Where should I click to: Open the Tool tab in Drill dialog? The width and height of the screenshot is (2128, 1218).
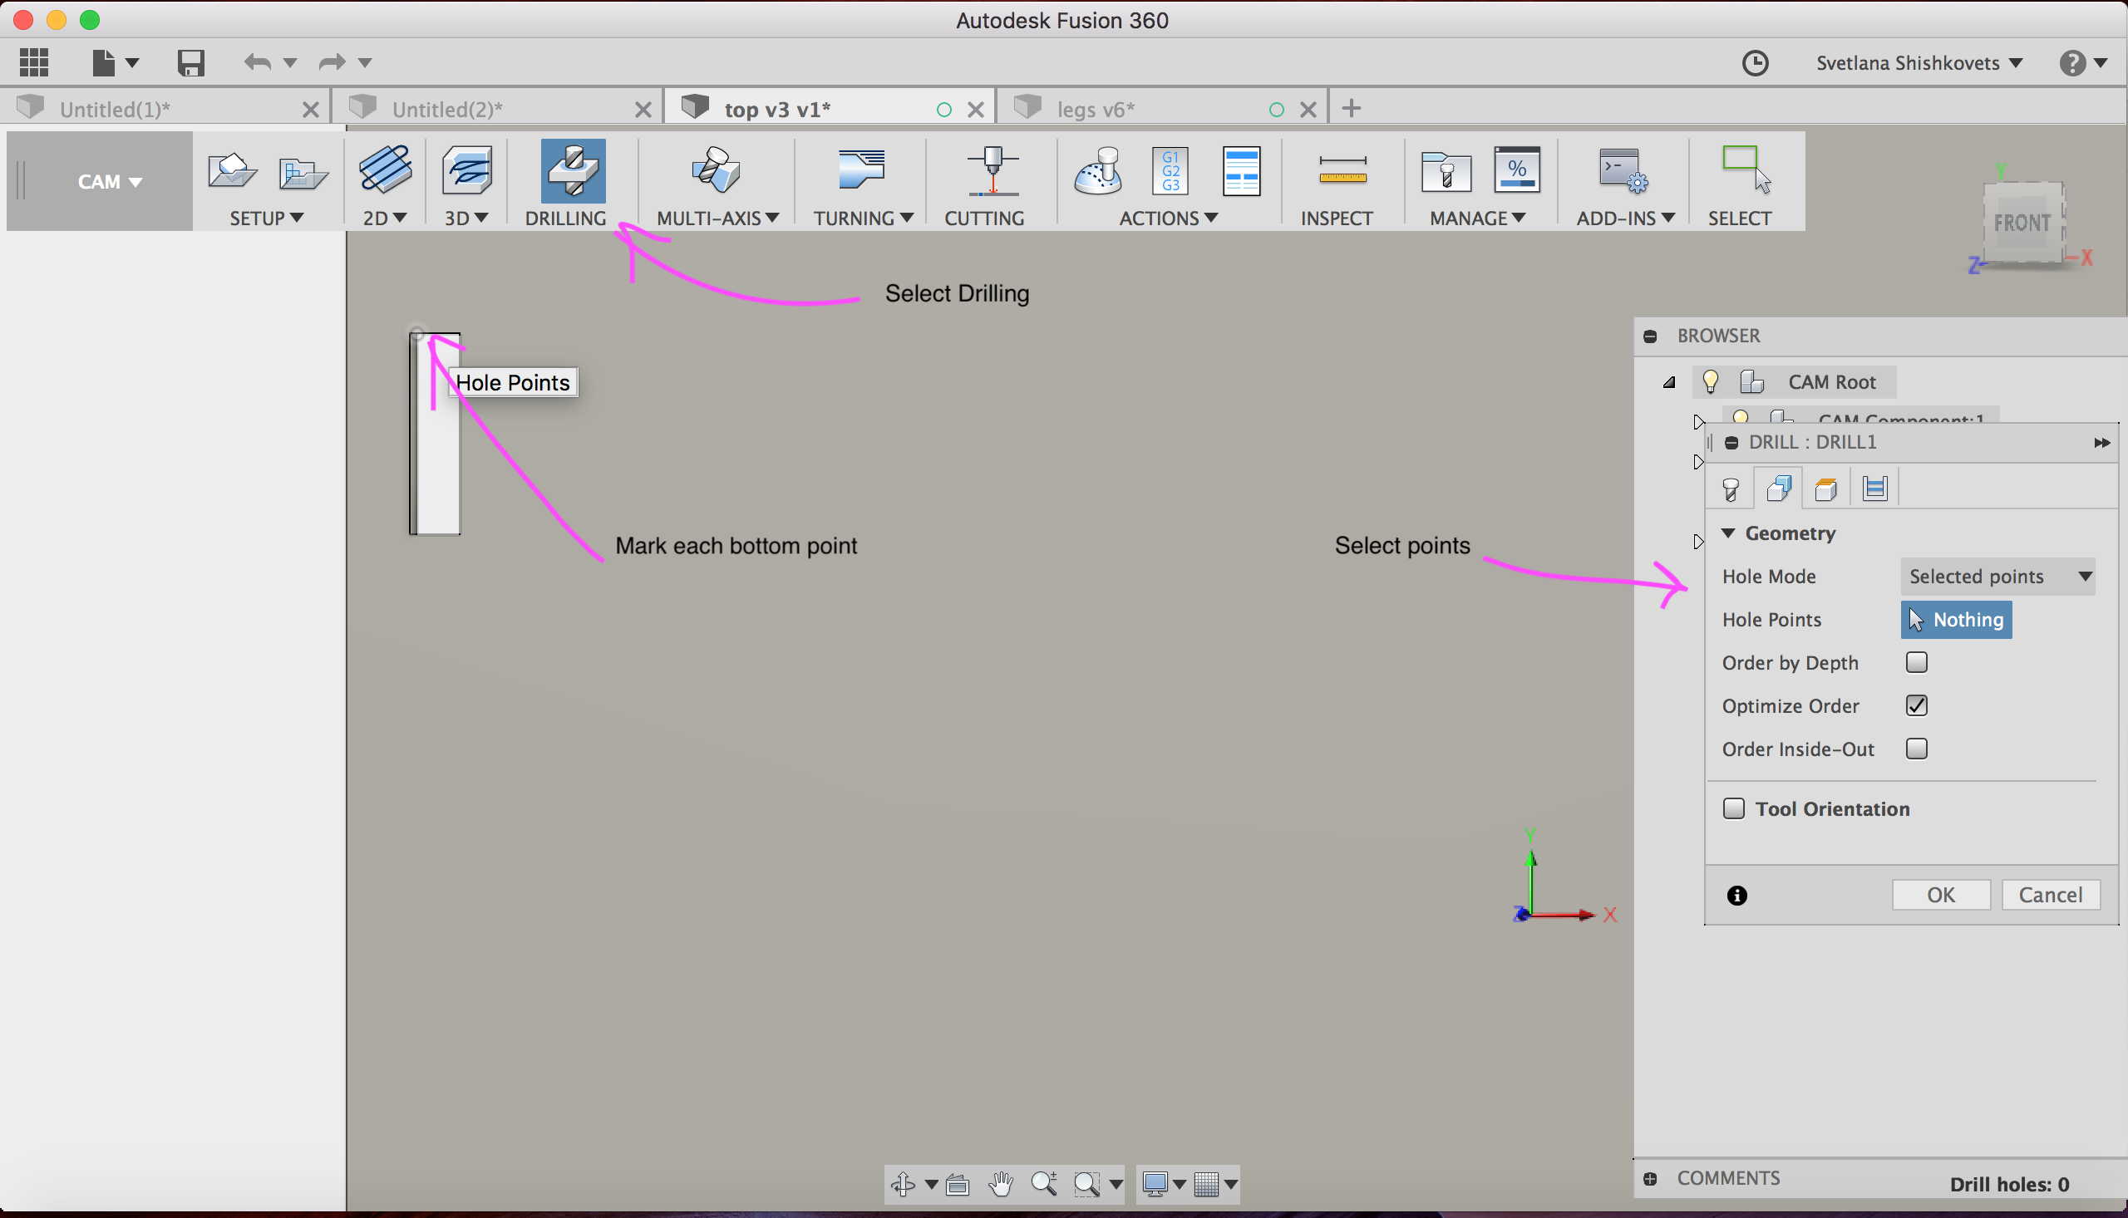pos(1731,489)
